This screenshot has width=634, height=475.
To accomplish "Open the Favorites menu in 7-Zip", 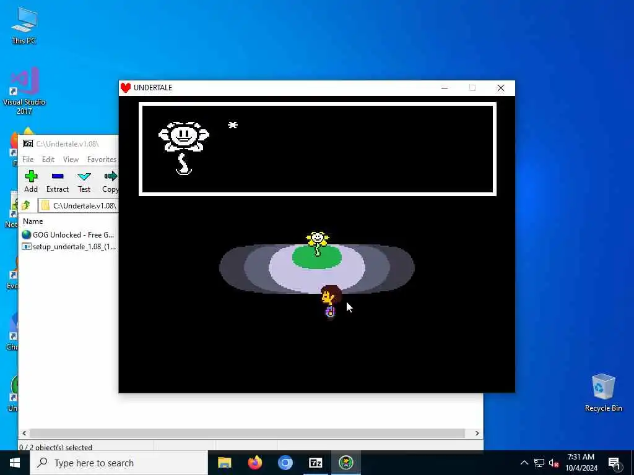I will click(102, 160).
